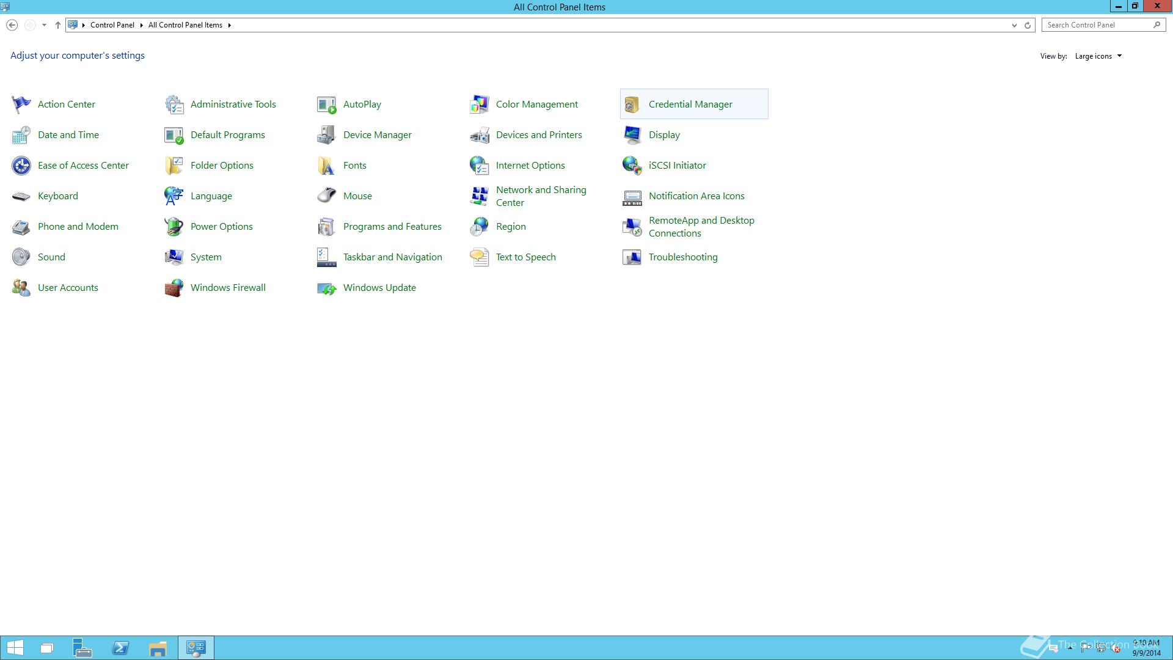This screenshot has width=1173, height=660.
Task: Open the Windows Firewall brick icon
Action: coord(174,288)
